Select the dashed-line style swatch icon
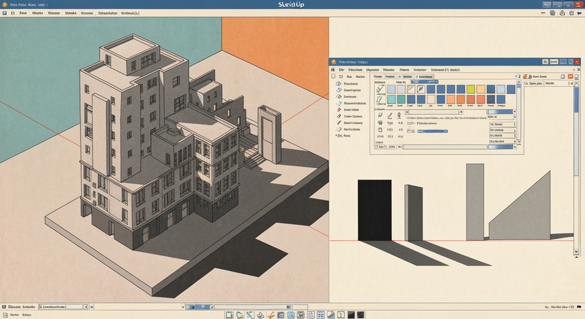585x319 pixels. click(411, 89)
